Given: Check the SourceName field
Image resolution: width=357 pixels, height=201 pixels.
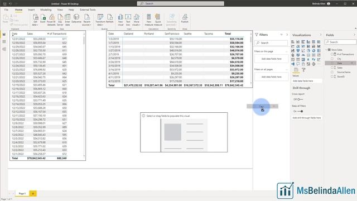Looking at the screenshot, I should [x=332, y=72].
